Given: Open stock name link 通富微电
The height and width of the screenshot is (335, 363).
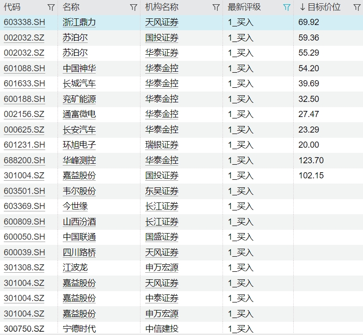Looking at the screenshot, I should (x=79, y=114).
